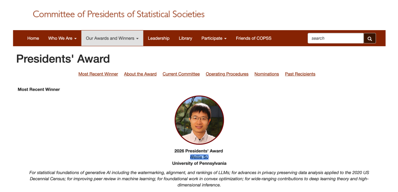Image resolution: width=398 pixels, height=192 pixels.
Task: Click the Nominations link
Action: click(x=267, y=74)
